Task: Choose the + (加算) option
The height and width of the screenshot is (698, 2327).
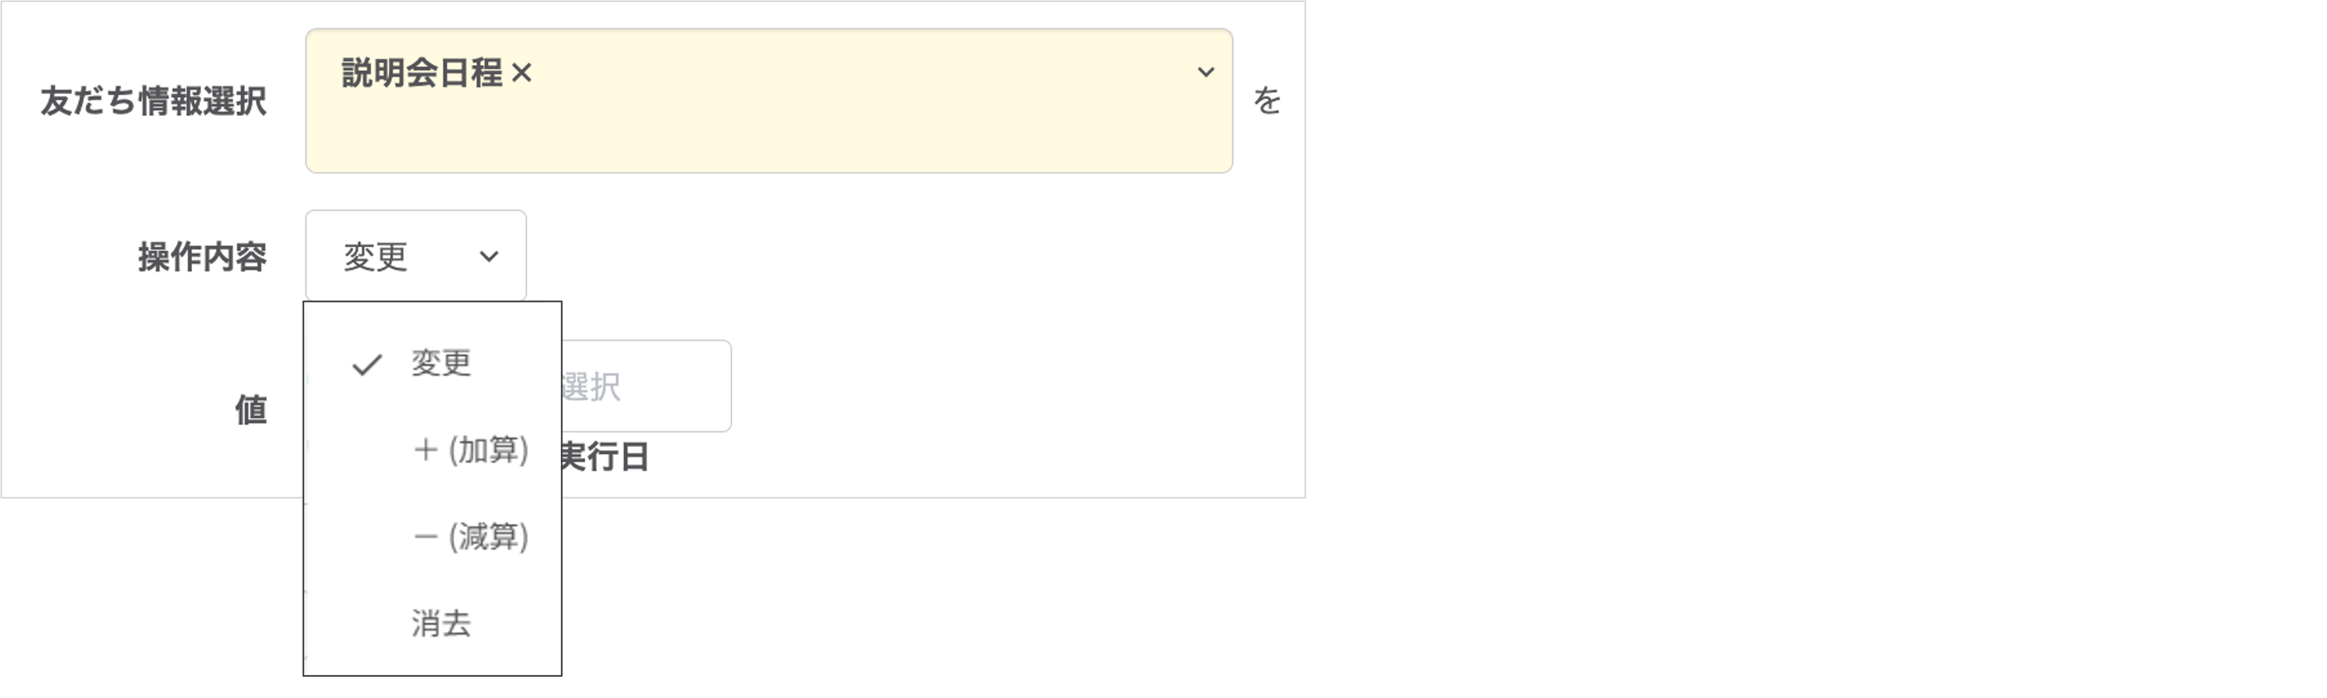Action: pyautogui.click(x=470, y=450)
